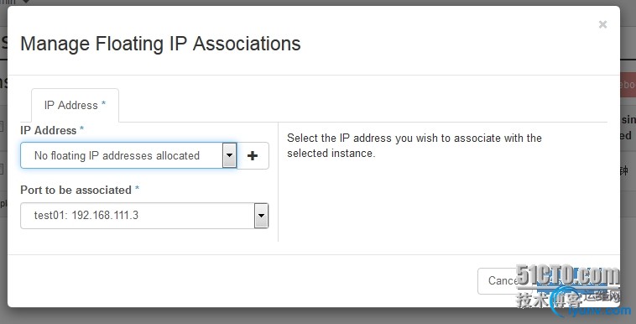Open the 'test01: 192.168.111.3' port selector
Image resolution: width=636 pixels, height=324 pixels.
pos(144,216)
